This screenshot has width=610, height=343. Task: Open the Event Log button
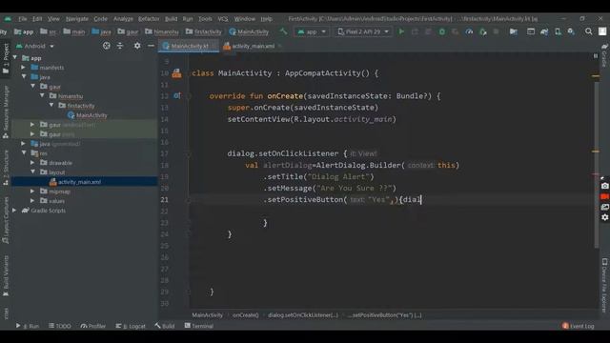point(579,326)
